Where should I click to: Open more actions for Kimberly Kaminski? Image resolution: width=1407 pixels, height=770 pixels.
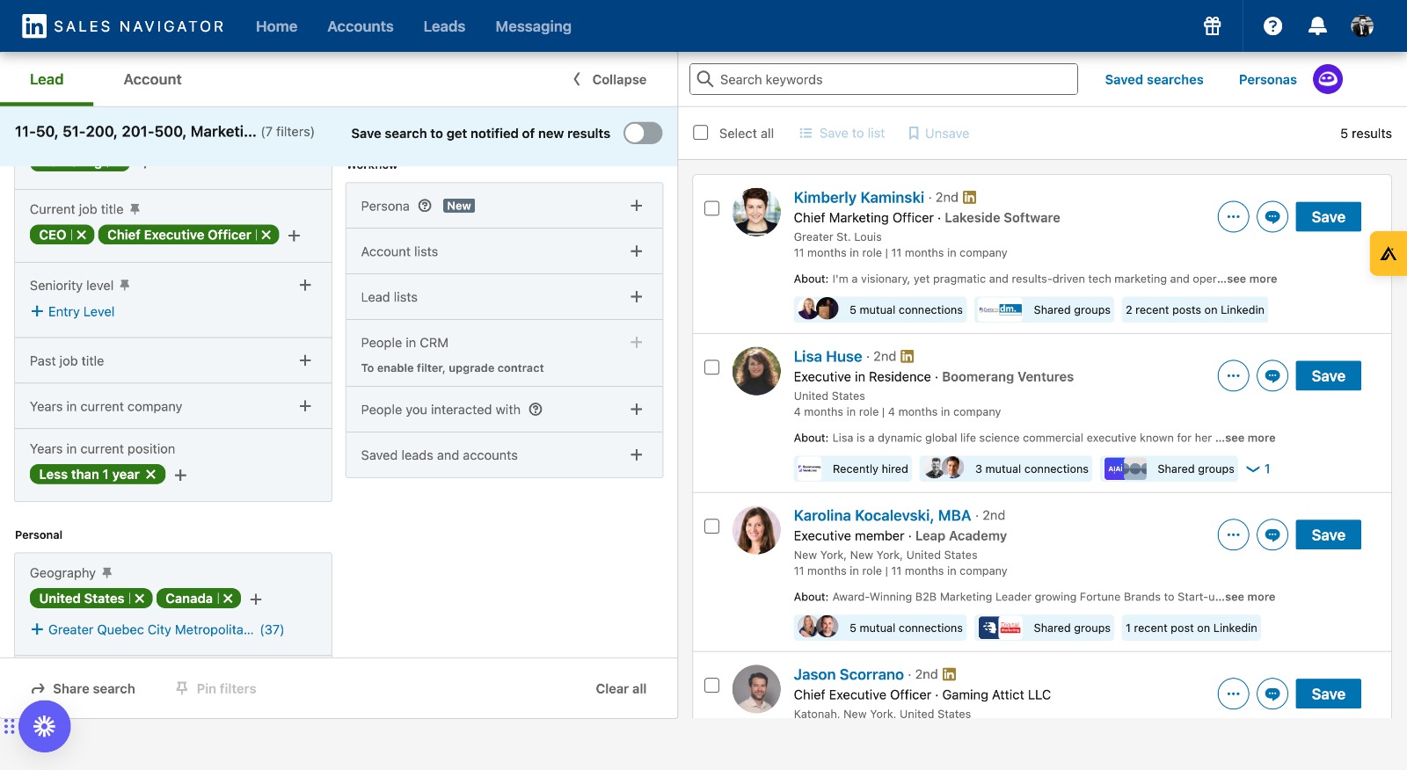1233,217
